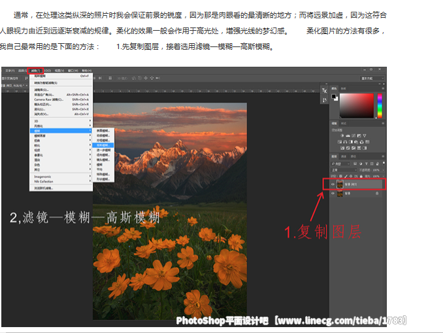The width and height of the screenshot is (443, 333).
Task: Open the Layers panel flyout menu
Action: click(x=383, y=156)
